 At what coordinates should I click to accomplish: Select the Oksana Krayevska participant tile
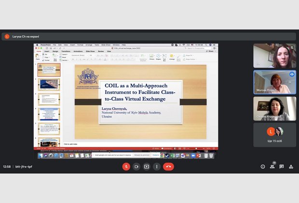point(274,109)
